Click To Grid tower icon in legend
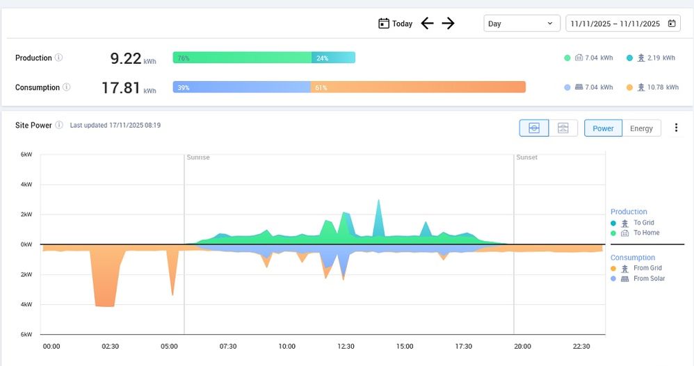This screenshot has height=366, width=694. click(624, 223)
